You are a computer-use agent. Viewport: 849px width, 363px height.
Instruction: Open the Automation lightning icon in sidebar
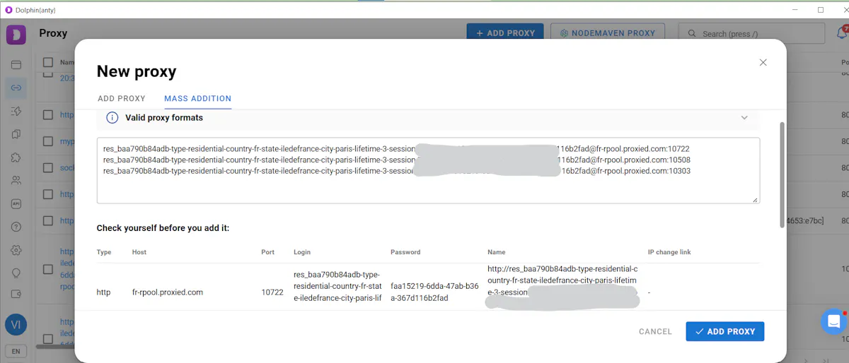point(16,112)
